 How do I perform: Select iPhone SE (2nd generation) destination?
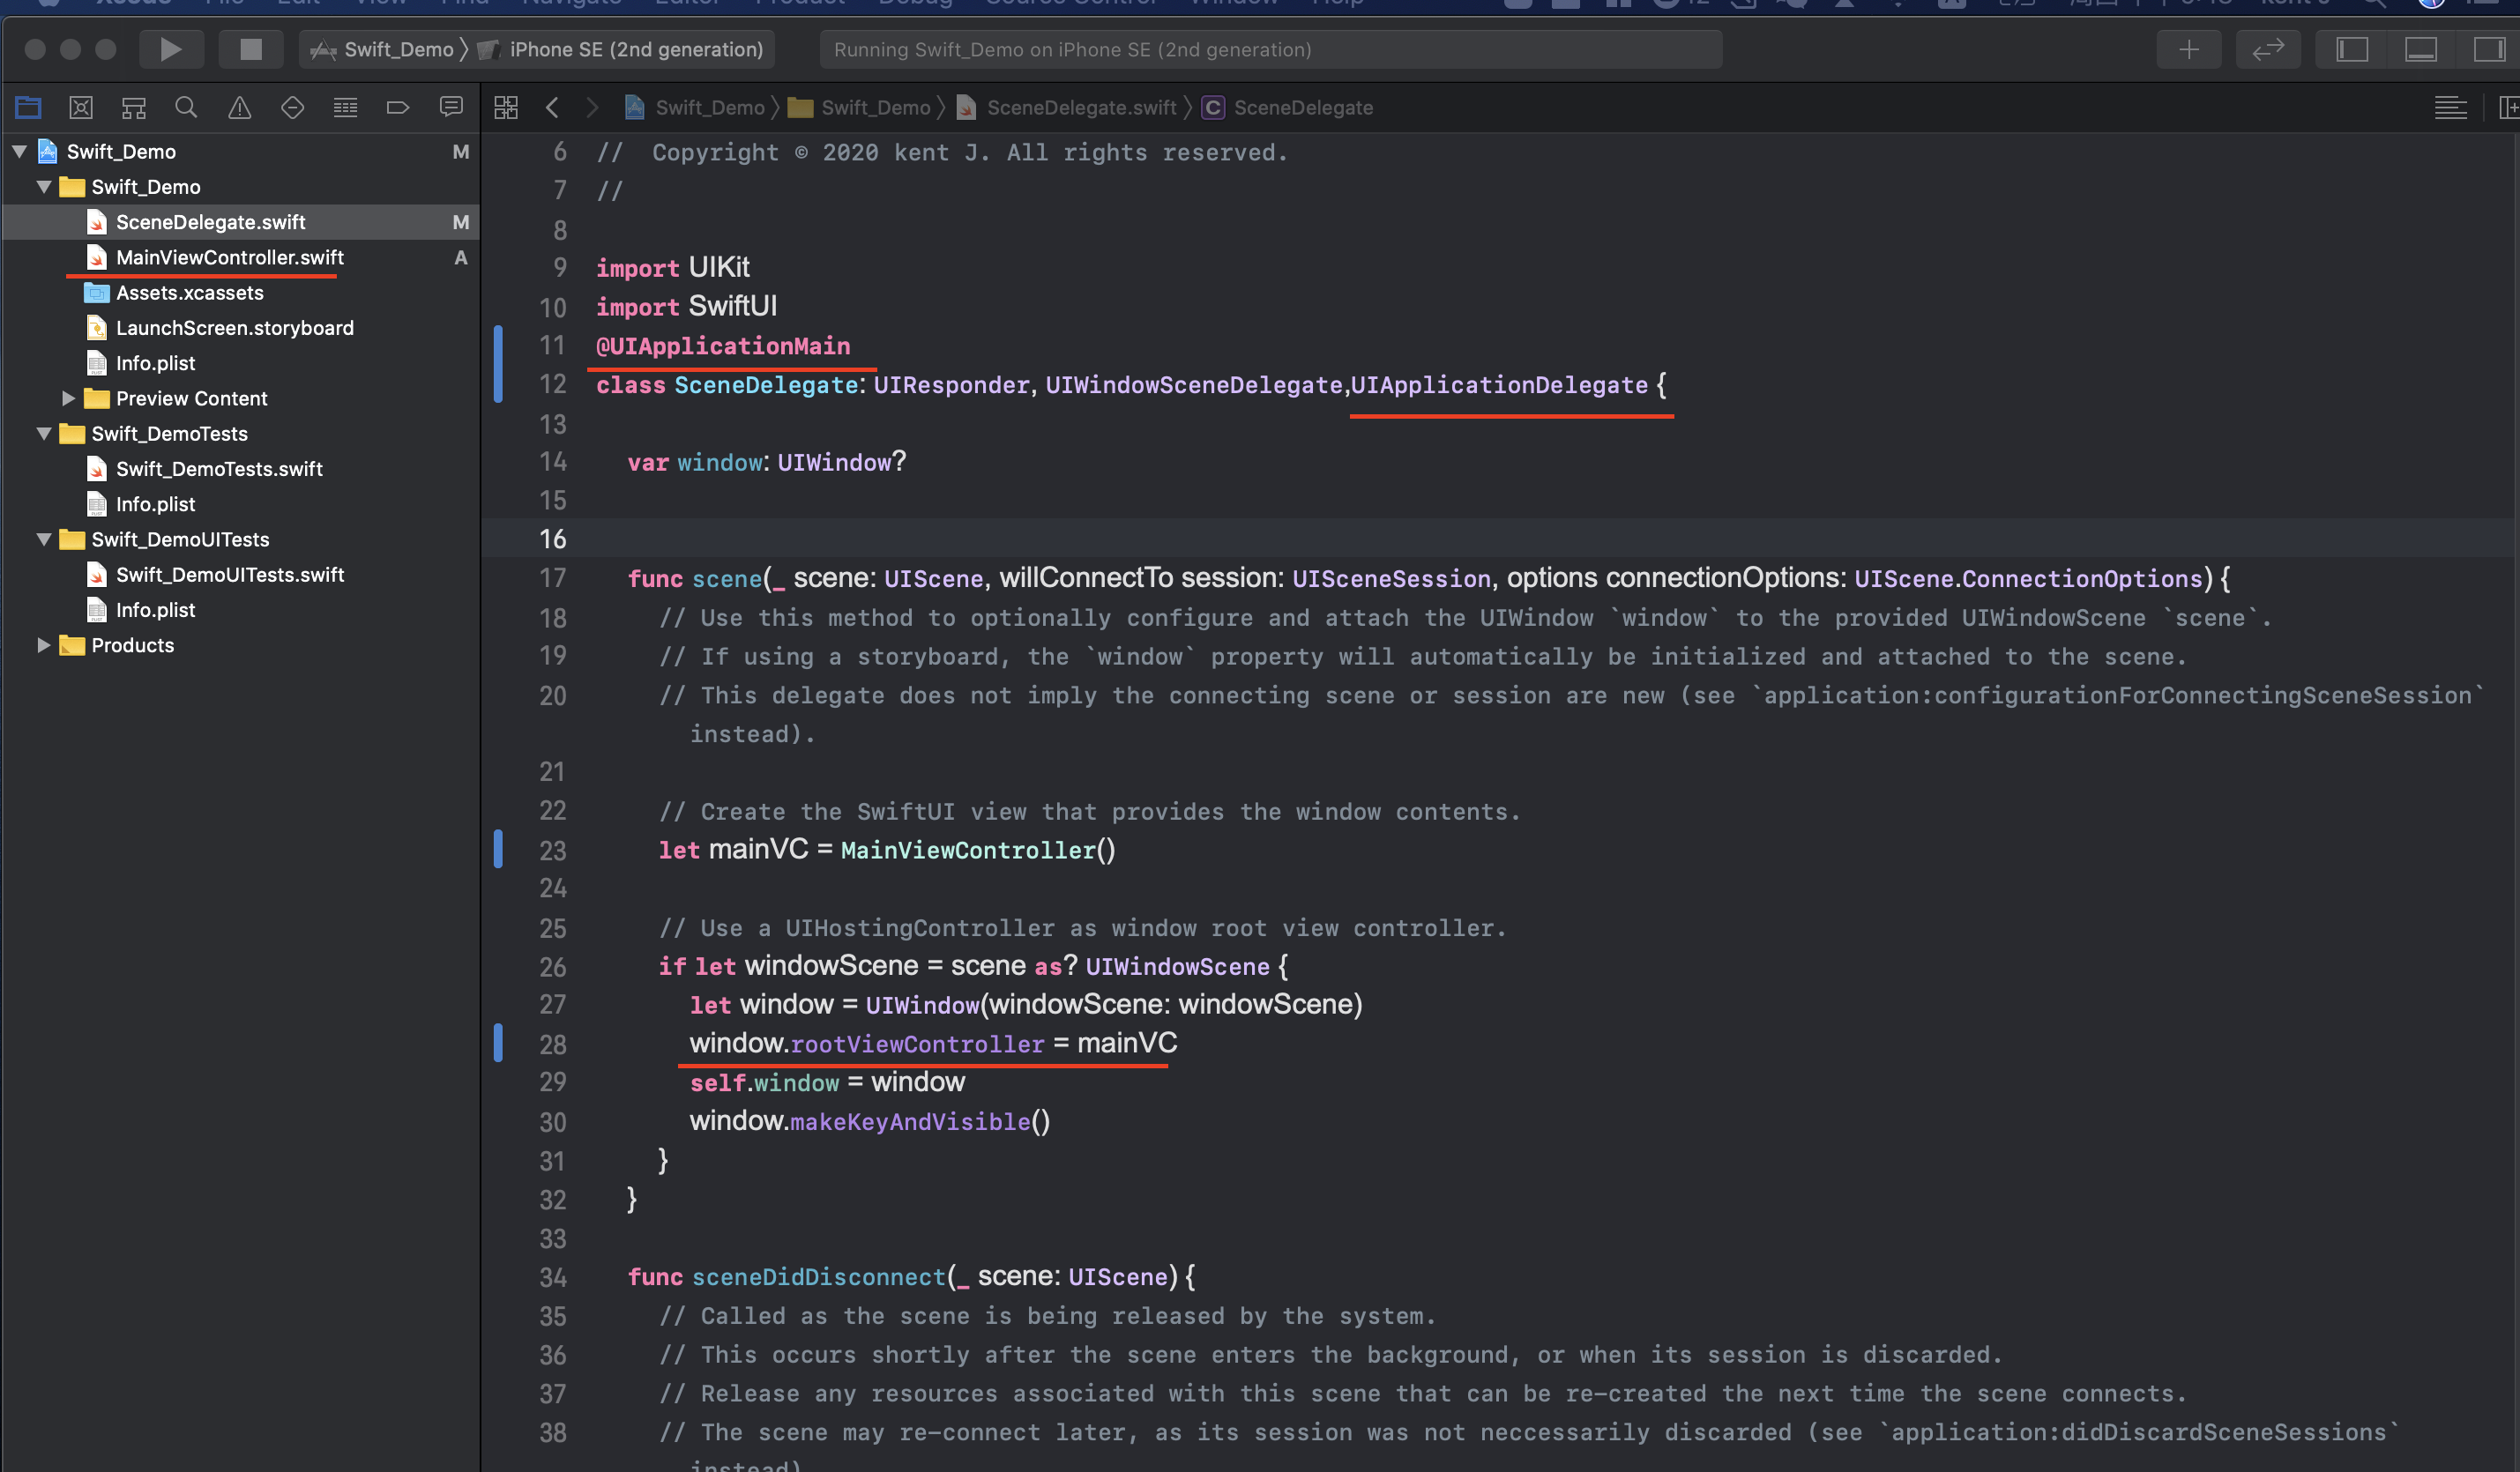coord(635,49)
